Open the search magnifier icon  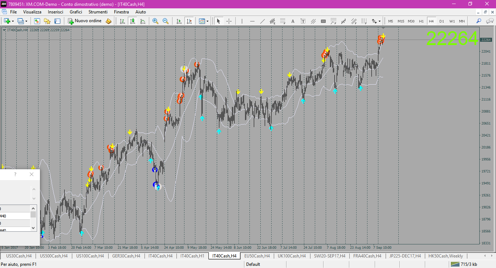tap(479, 21)
